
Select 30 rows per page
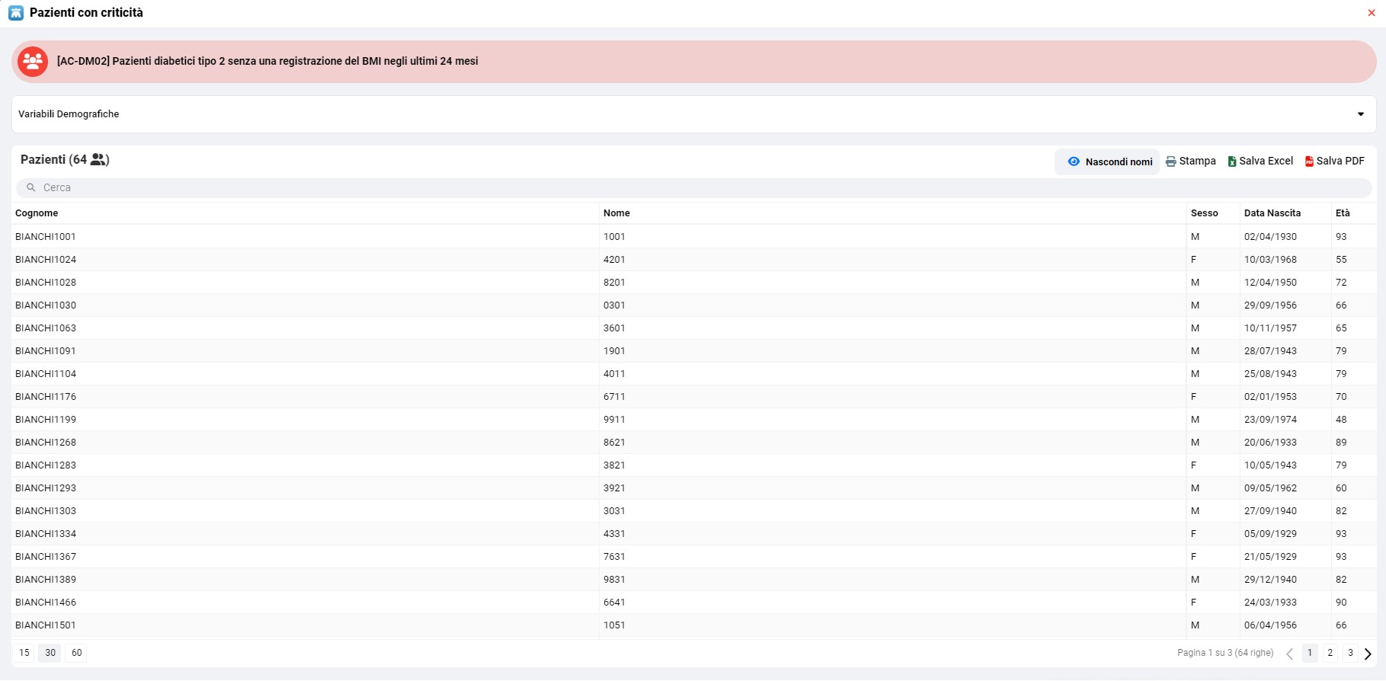(50, 653)
